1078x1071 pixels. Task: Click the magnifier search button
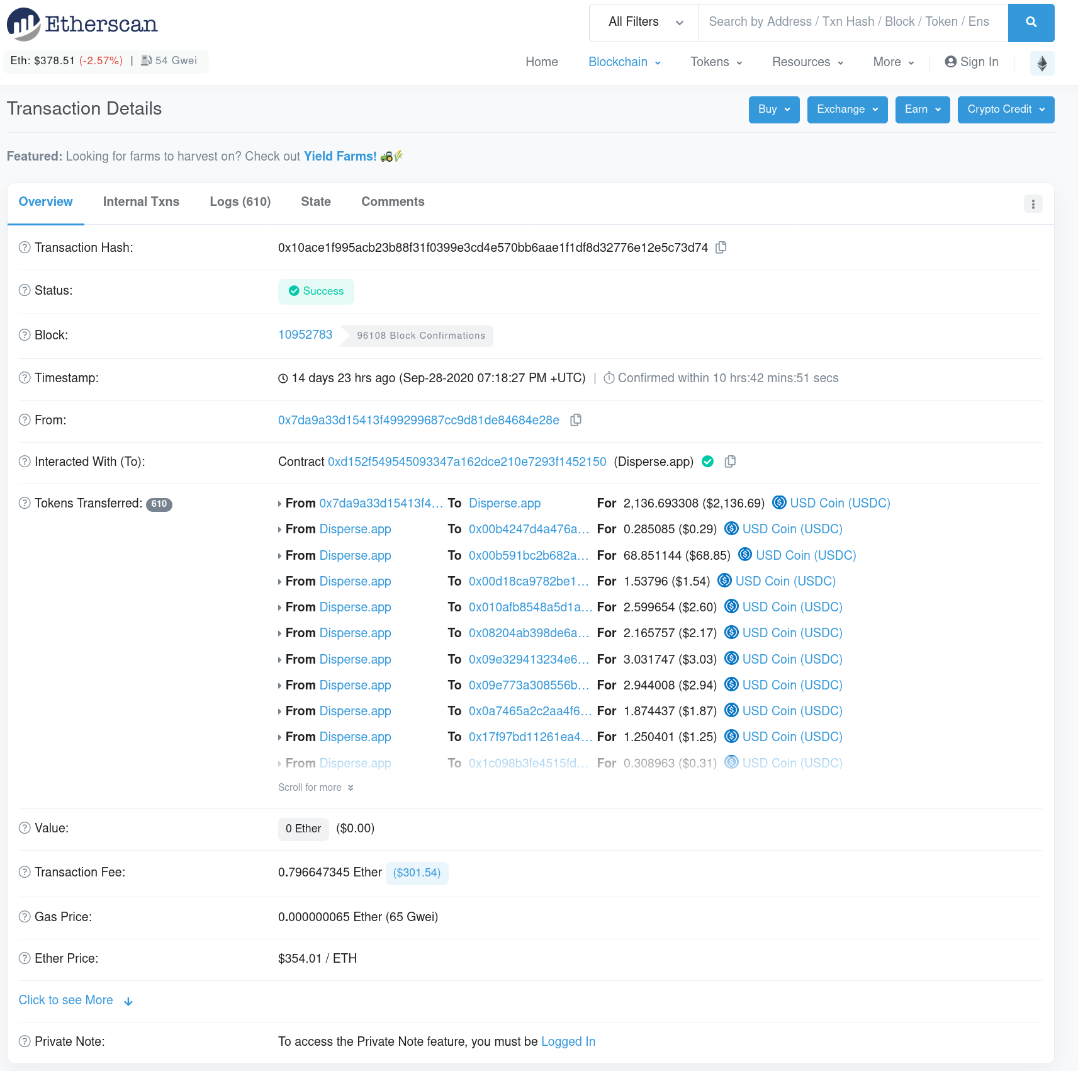point(1030,23)
